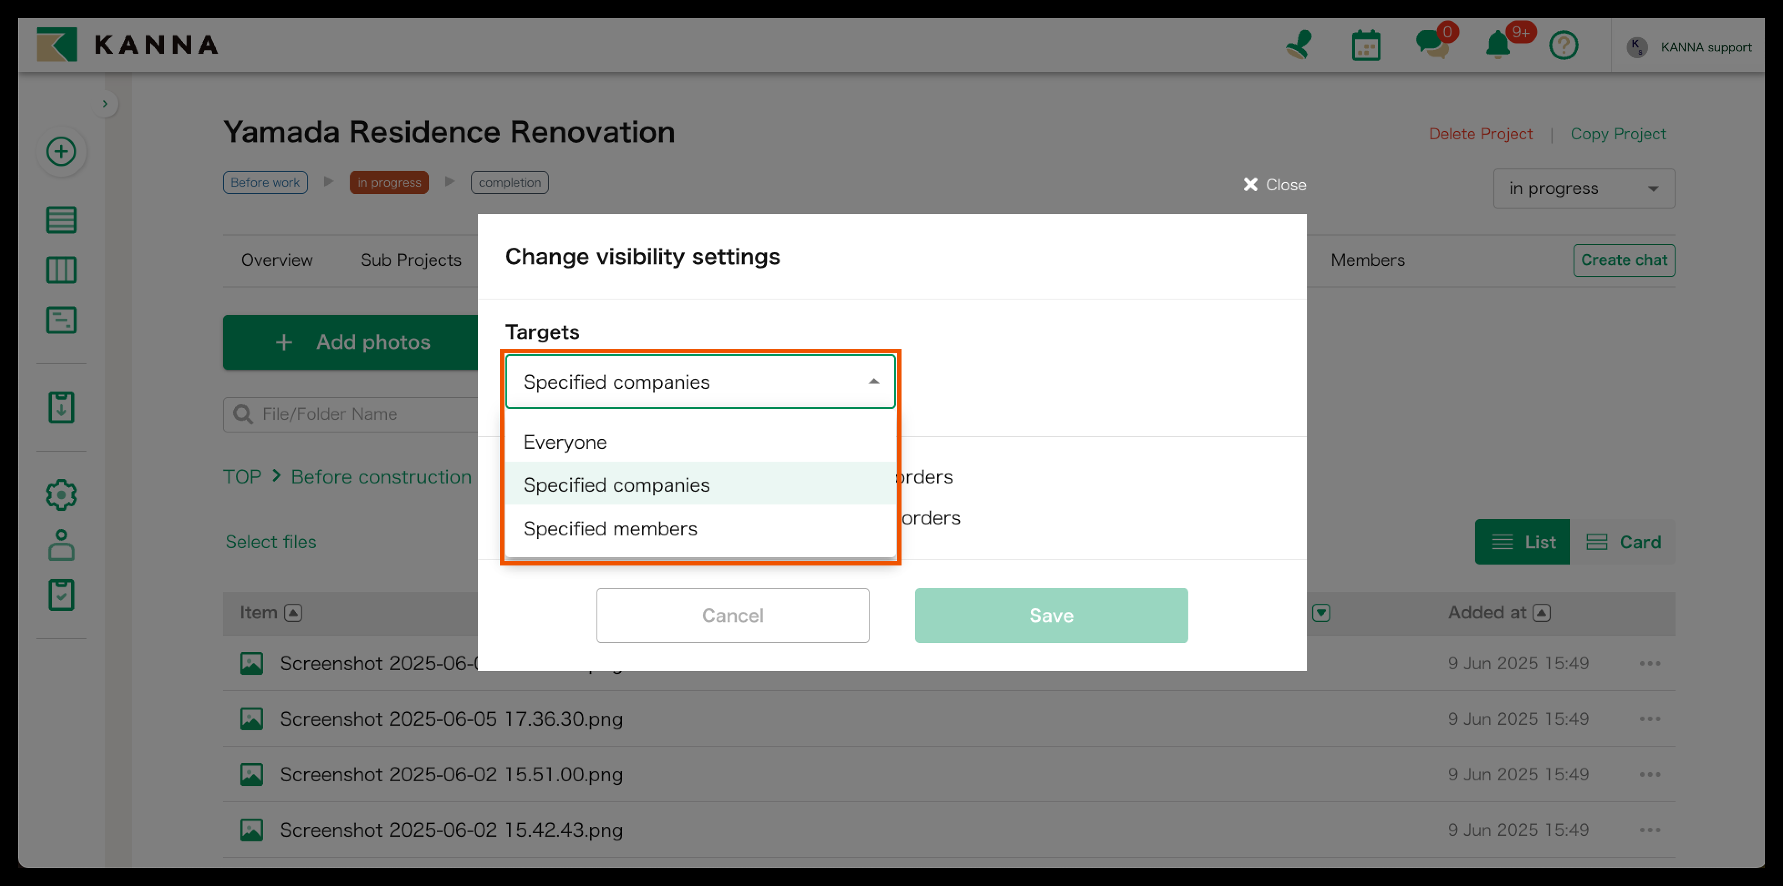The height and width of the screenshot is (886, 1783).
Task: Click the Save button
Action: tap(1051, 616)
